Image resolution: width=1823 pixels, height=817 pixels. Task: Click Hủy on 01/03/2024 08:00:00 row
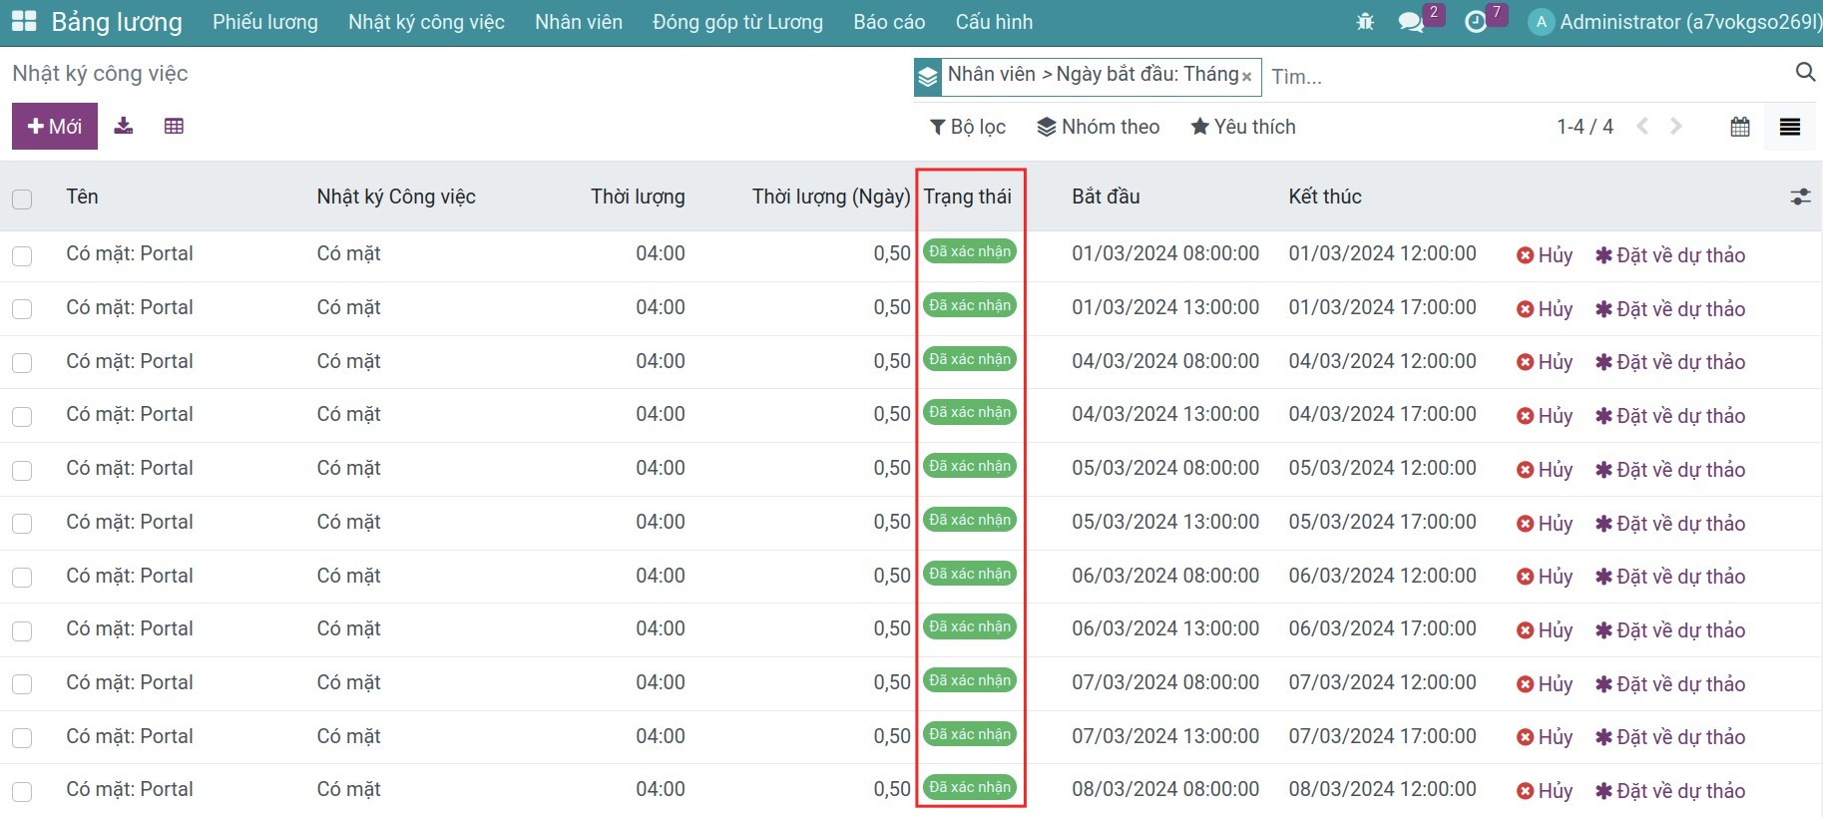click(1545, 255)
